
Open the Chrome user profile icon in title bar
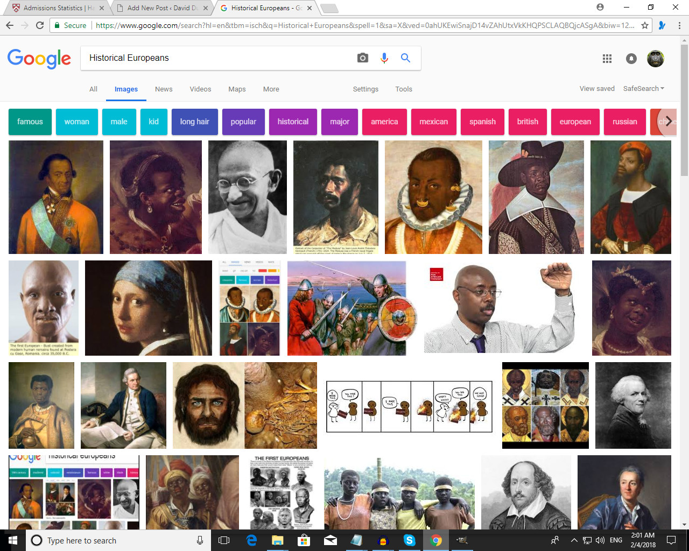point(600,8)
